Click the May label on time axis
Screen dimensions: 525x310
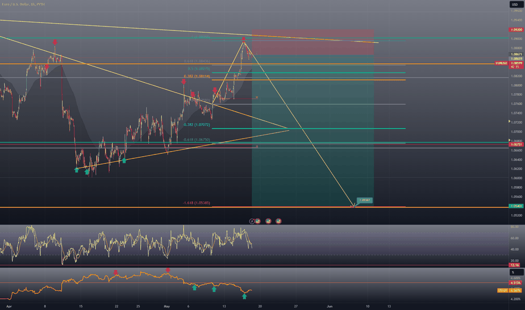[167, 306]
